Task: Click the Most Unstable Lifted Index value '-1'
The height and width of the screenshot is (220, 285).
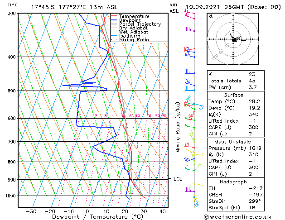Action: (252, 161)
